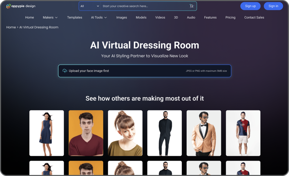Open the man in black suit thumbnail
Screen dimensions: 289x176
164,133
